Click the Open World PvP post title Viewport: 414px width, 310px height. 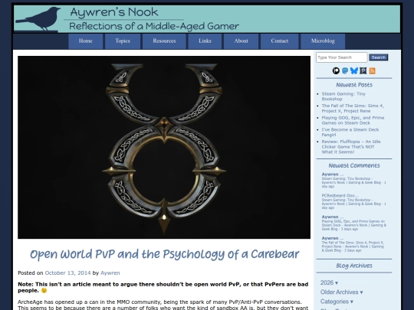(164, 254)
